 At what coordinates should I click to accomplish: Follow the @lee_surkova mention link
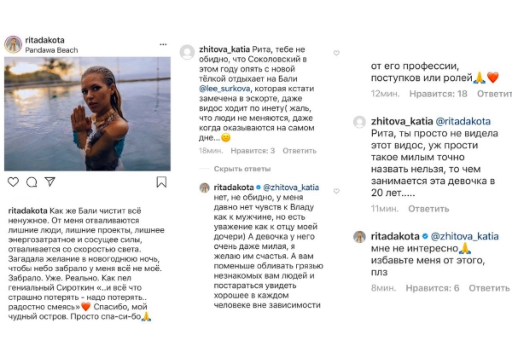coord(224,89)
